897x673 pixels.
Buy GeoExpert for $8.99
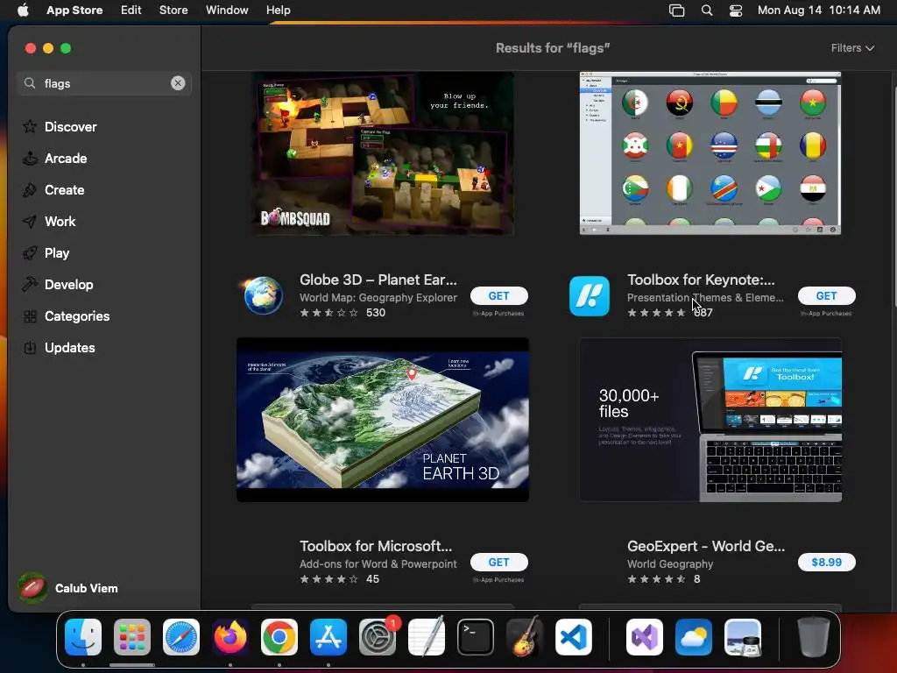click(x=827, y=562)
